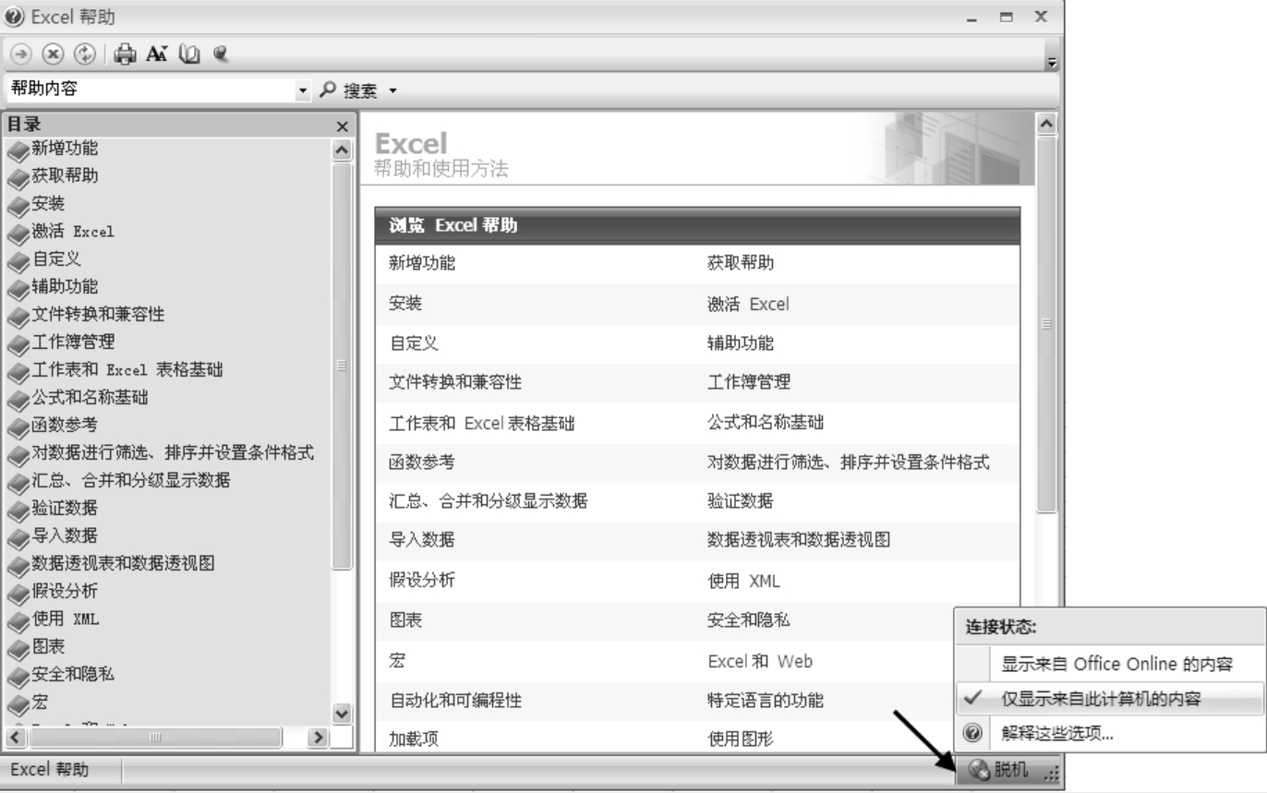Click the content pane vertical scrollbar thumb
The height and width of the screenshot is (793, 1267).
click(x=1046, y=324)
